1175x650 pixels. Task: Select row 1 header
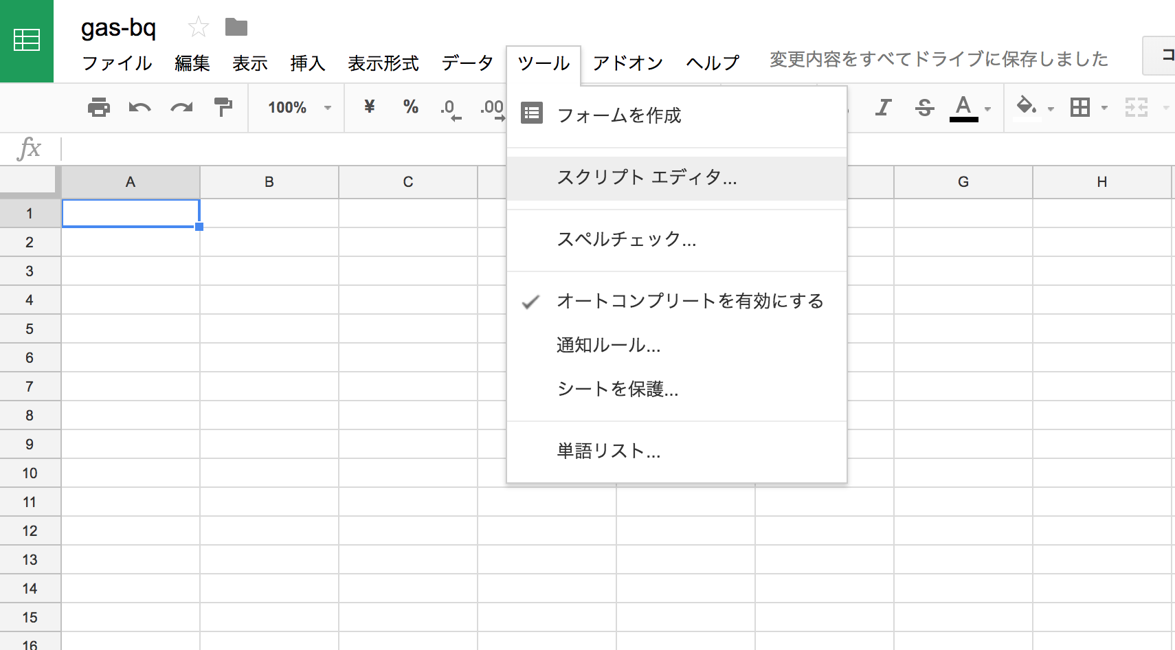click(x=30, y=214)
